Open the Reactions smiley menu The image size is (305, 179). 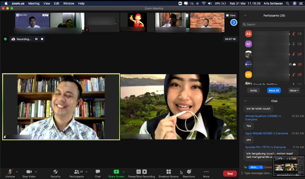[189, 173]
